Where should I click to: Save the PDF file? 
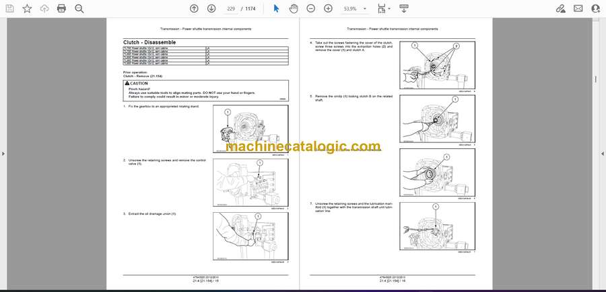point(9,9)
